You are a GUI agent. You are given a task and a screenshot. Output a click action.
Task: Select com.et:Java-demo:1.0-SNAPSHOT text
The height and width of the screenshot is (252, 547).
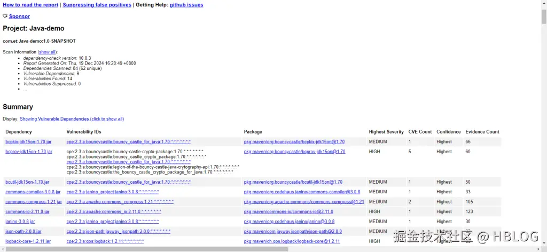point(39,41)
